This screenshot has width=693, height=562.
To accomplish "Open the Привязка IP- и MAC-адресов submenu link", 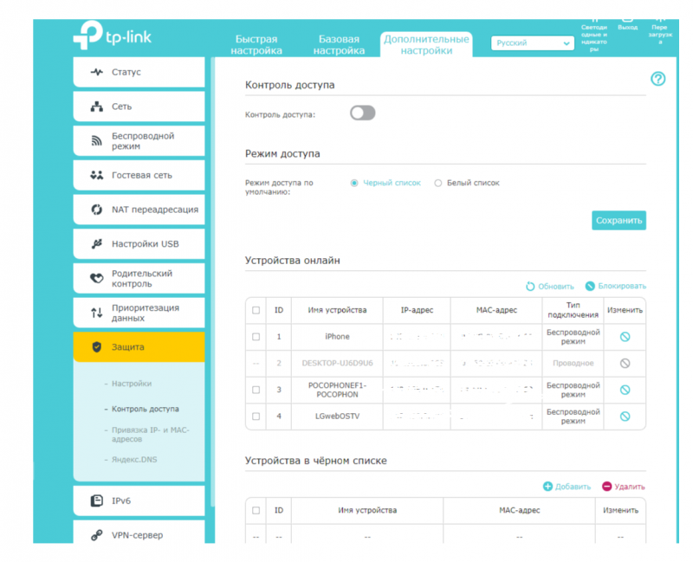I will 150,435.
